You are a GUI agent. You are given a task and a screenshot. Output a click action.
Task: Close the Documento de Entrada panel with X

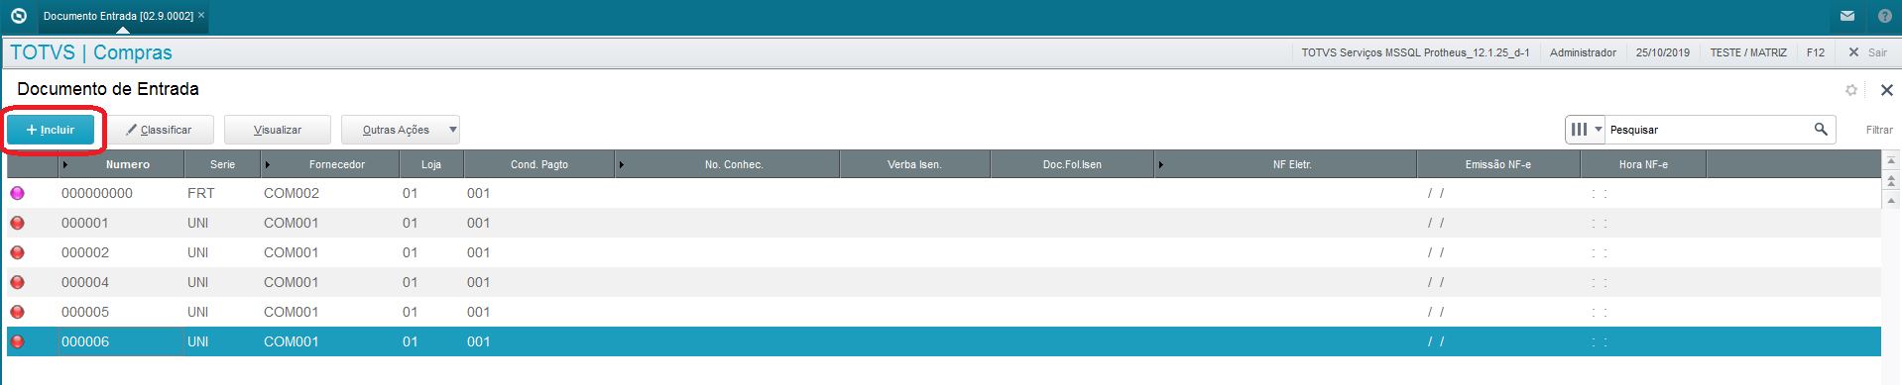pos(1887,90)
